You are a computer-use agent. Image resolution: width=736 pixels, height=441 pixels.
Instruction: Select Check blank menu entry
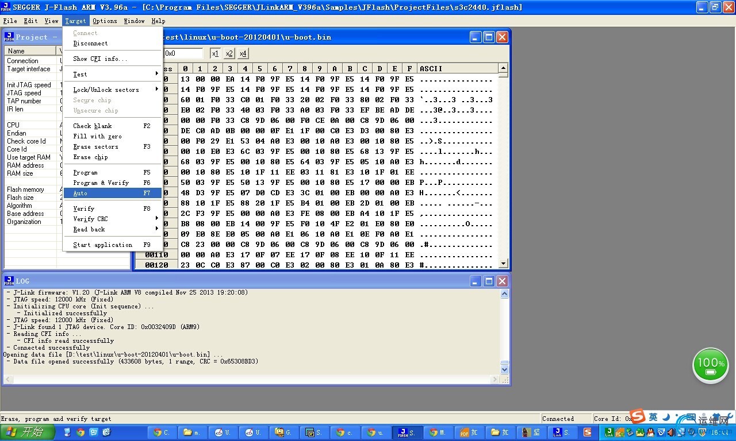pos(113,126)
